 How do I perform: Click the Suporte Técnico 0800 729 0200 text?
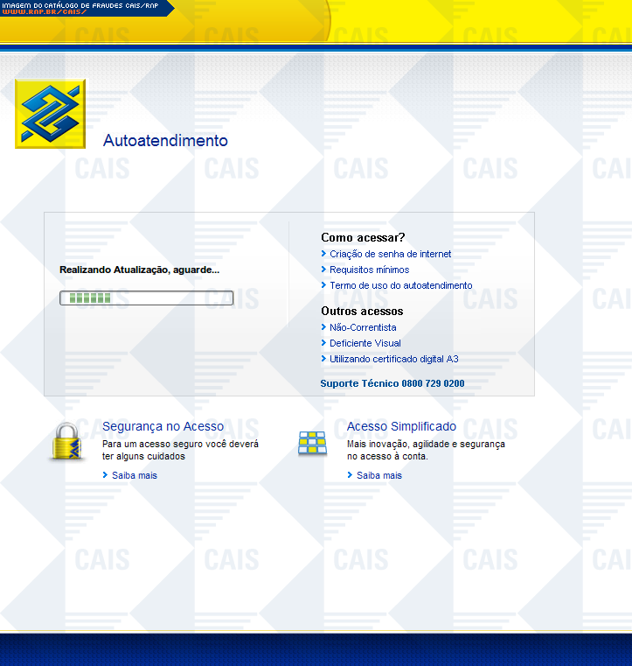[392, 383]
